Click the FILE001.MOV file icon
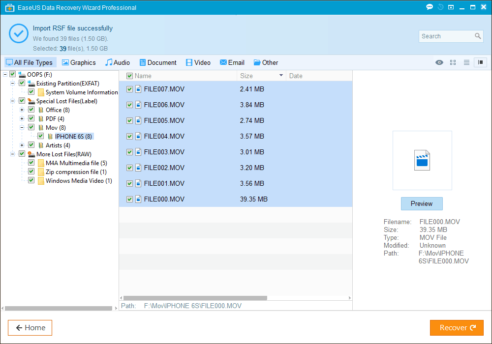The height and width of the screenshot is (344, 492). tap(138, 183)
